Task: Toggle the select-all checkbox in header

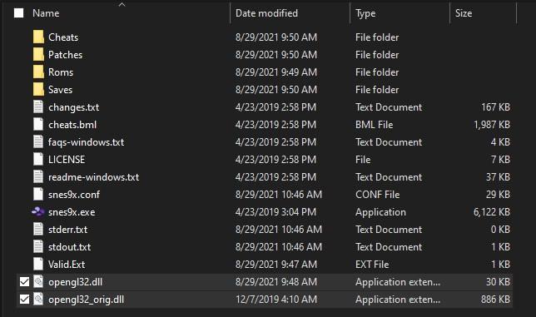Action: [x=19, y=13]
